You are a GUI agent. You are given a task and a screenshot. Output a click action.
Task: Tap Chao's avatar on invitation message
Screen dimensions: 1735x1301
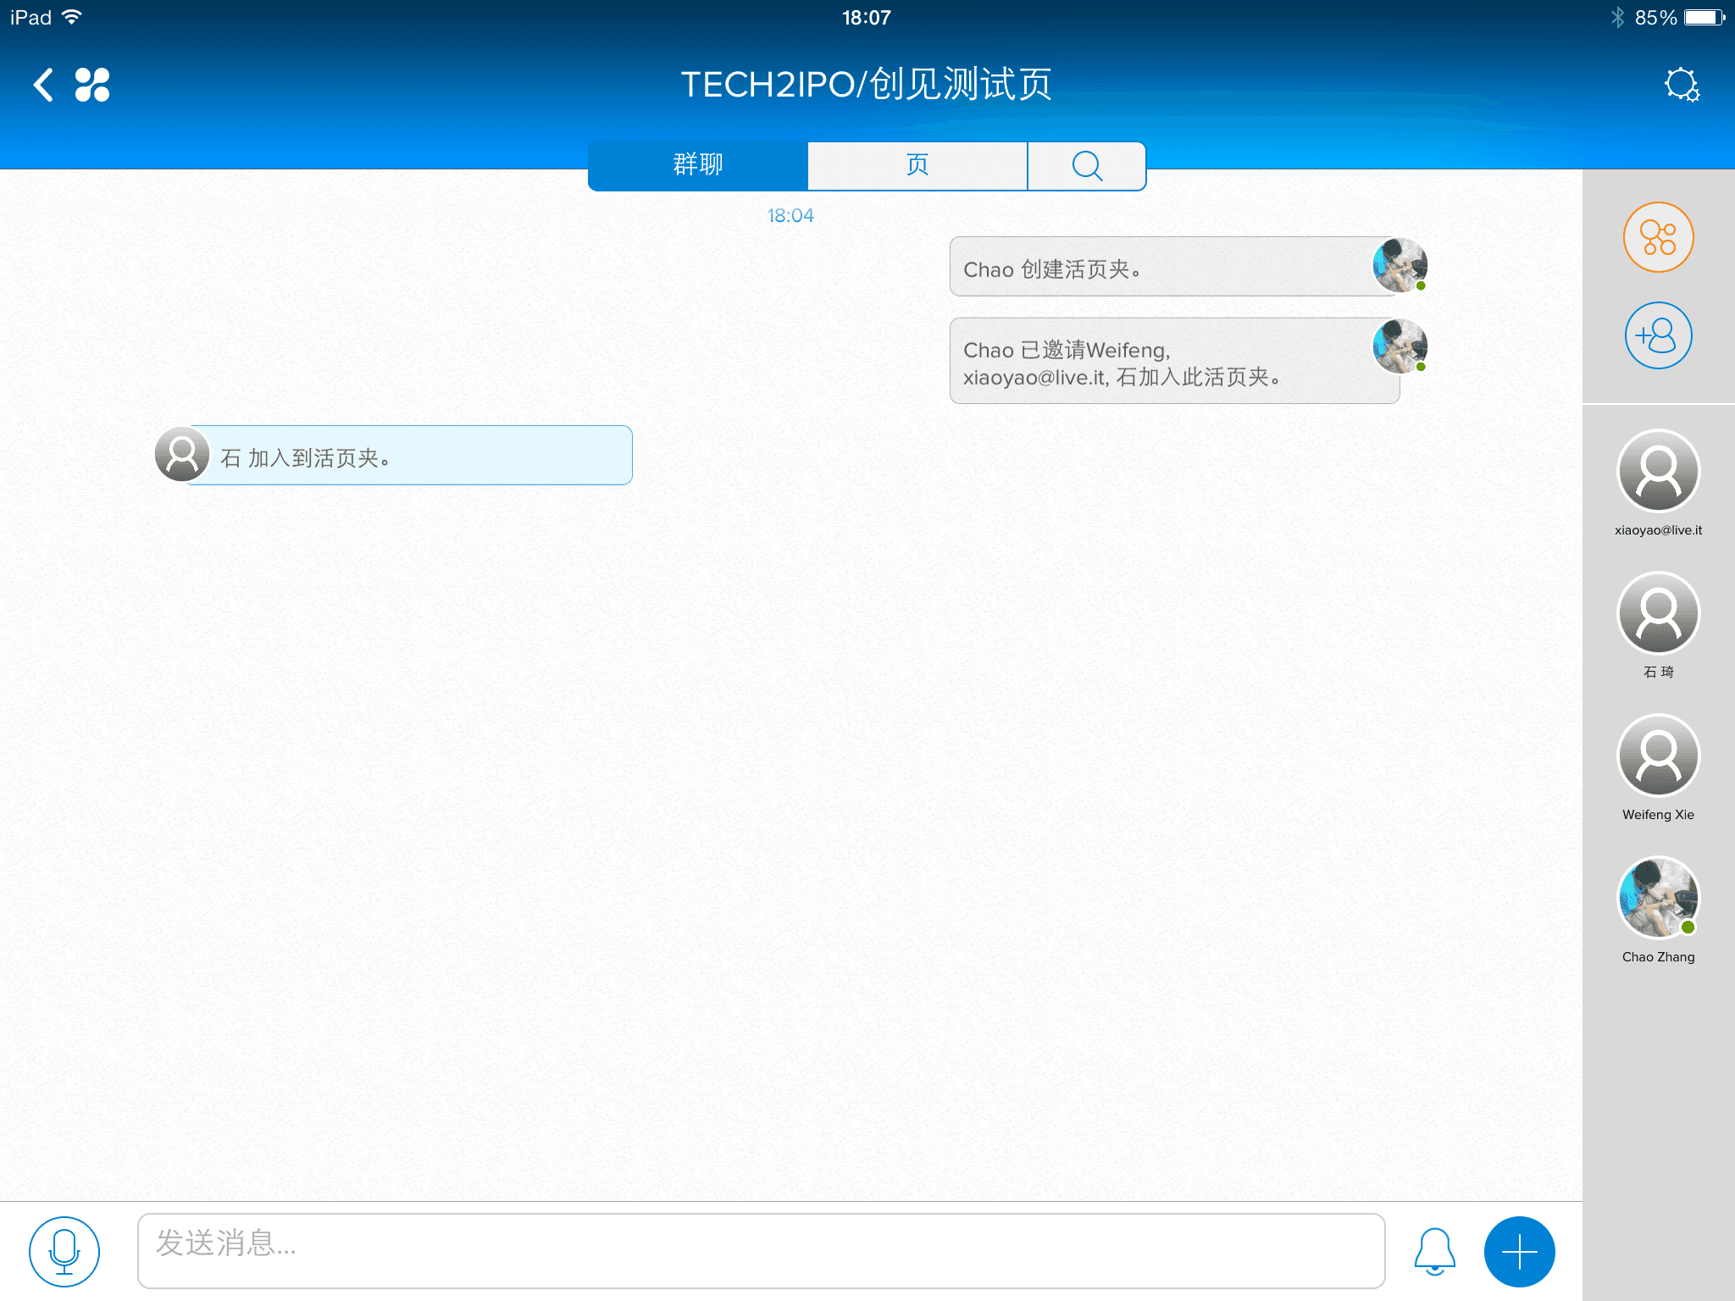coord(1399,346)
